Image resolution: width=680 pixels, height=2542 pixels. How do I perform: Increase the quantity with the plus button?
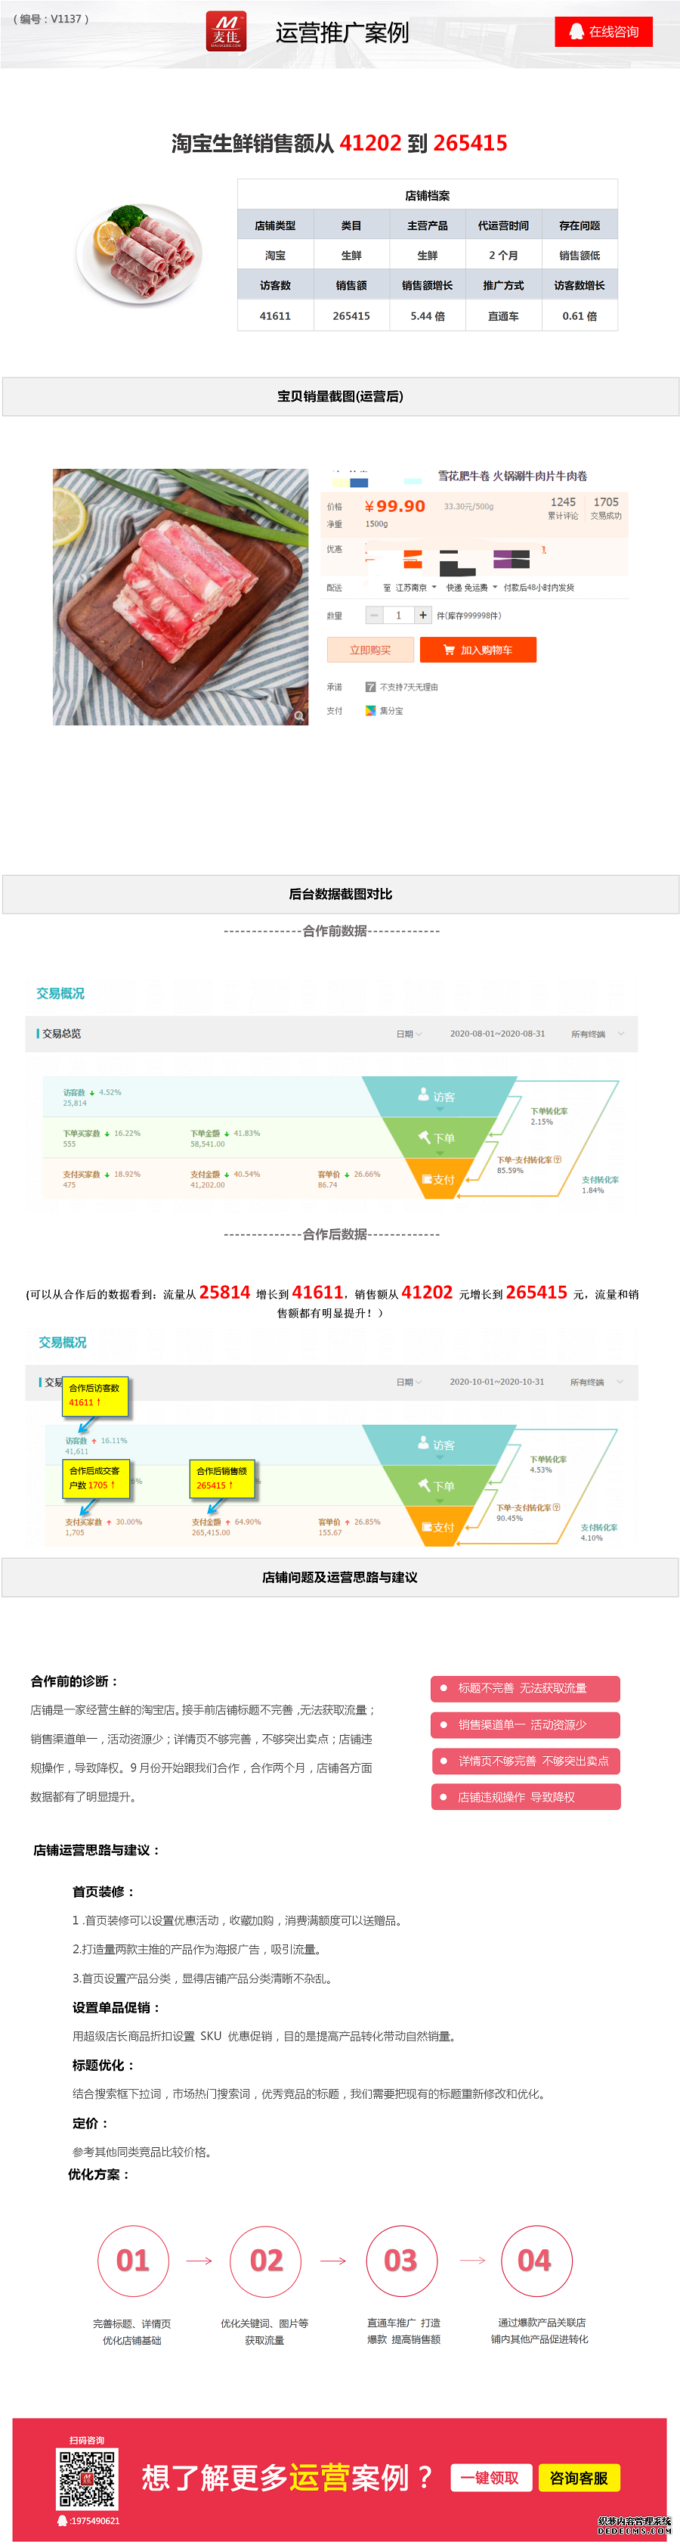tap(423, 615)
